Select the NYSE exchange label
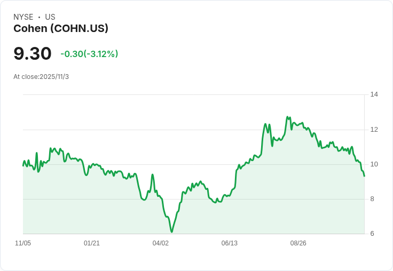Screen dimensions: 393x271 click(x=23, y=17)
